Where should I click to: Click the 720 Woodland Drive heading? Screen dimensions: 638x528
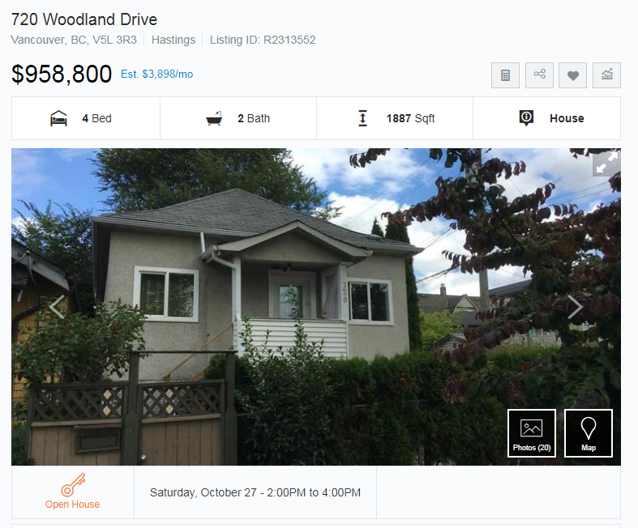point(83,19)
